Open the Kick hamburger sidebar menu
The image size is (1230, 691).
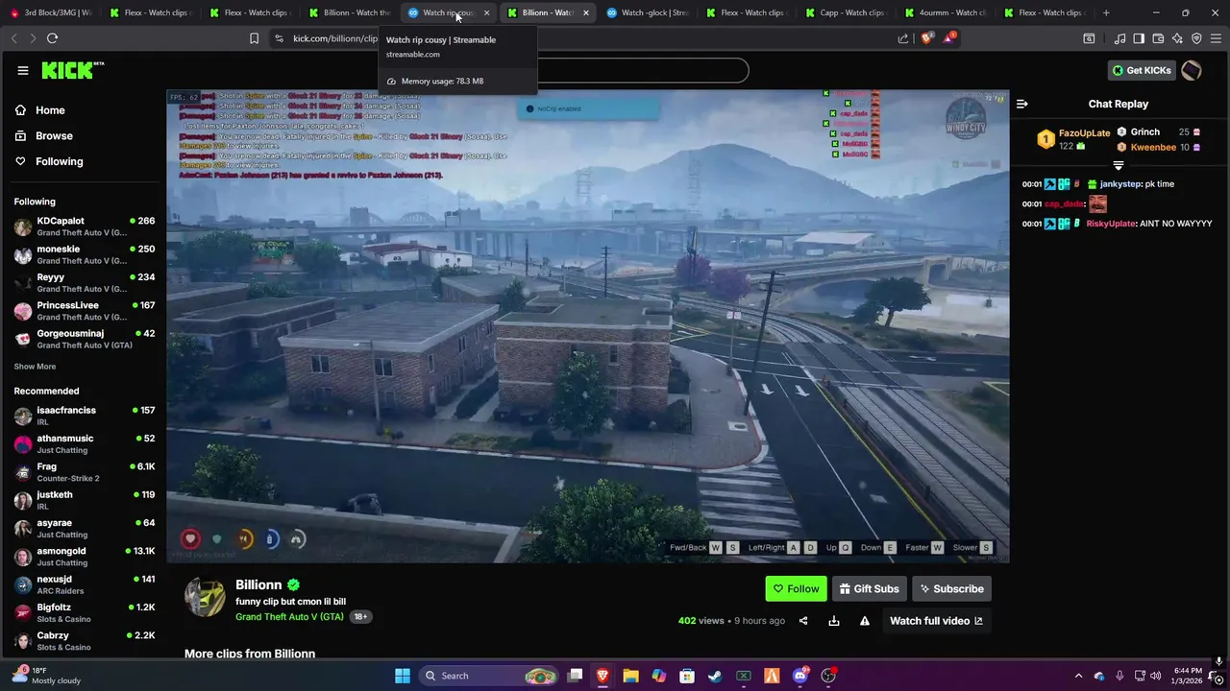point(22,70)
